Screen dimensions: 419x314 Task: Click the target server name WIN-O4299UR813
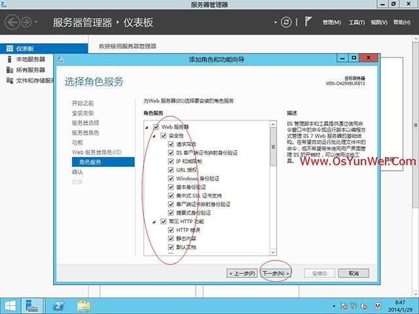pos(345,84)
